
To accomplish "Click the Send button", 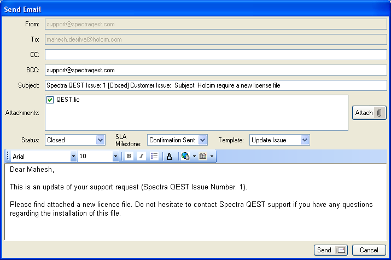I will [331, 250].
